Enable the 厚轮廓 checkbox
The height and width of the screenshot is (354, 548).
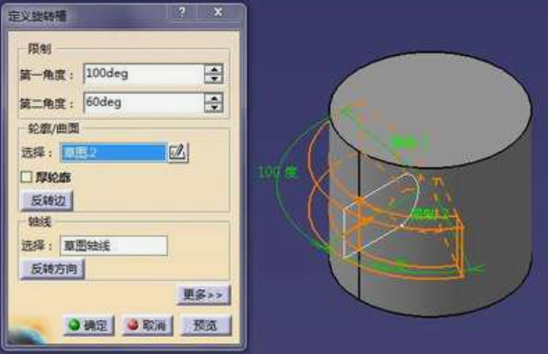tap(26, 177)
